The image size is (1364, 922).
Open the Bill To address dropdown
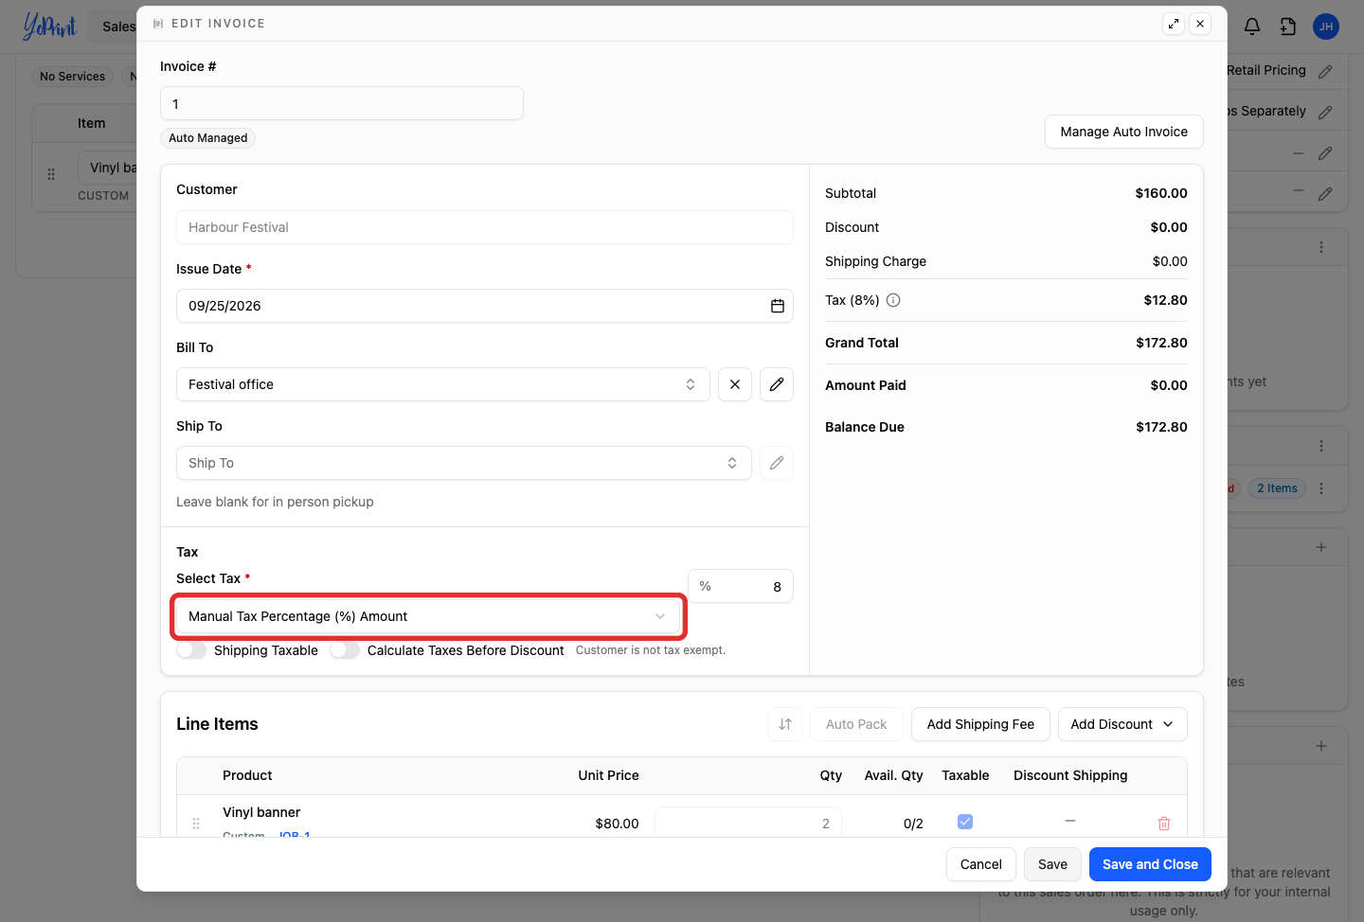[x=443, y=384]
